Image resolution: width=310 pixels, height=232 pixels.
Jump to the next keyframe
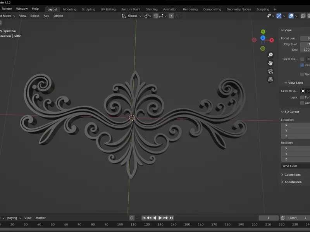click(x=166, y=218)
